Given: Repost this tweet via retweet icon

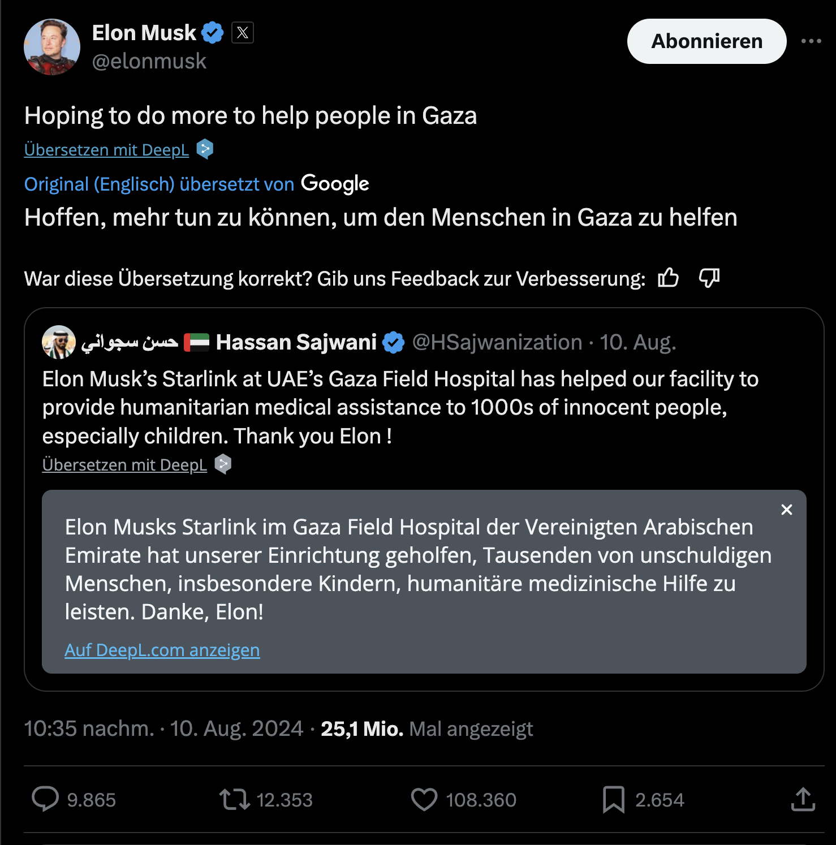Looking at the screenshot, I should pos(235,799).
